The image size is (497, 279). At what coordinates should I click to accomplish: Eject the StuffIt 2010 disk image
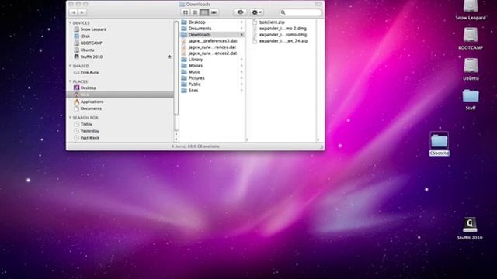[169, 57]
